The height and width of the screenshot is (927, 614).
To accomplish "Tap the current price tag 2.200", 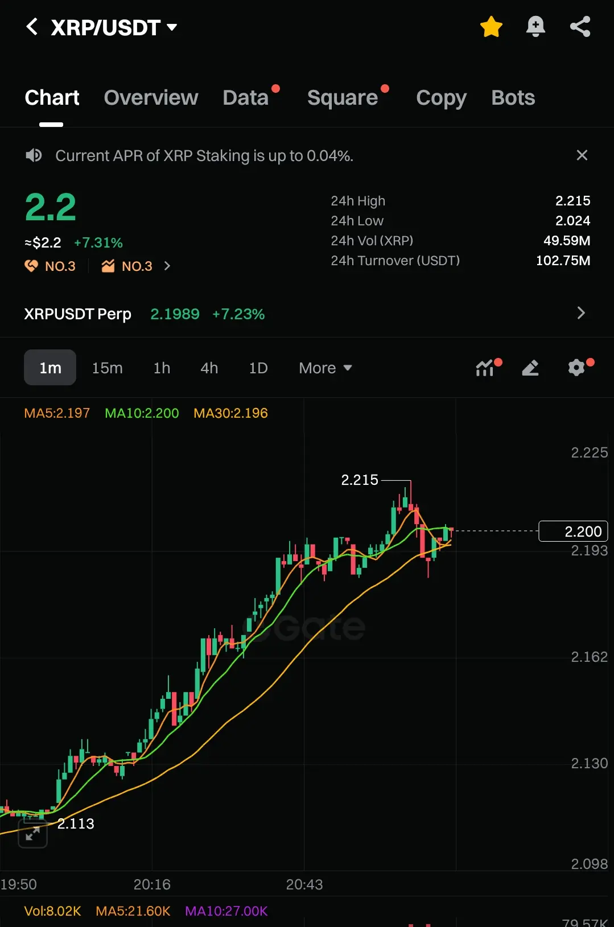I will (574, 532).
